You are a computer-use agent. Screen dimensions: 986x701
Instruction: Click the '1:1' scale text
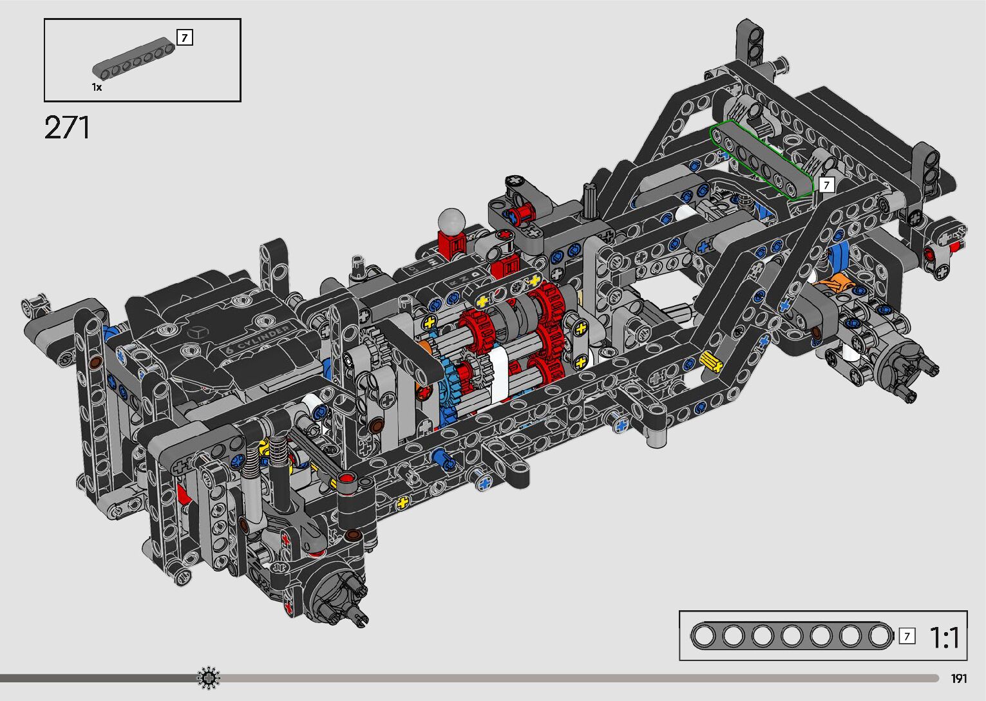tap(944, 638)
